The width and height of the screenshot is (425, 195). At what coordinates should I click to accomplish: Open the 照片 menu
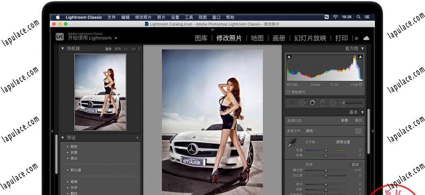click(x=161, y=17)
